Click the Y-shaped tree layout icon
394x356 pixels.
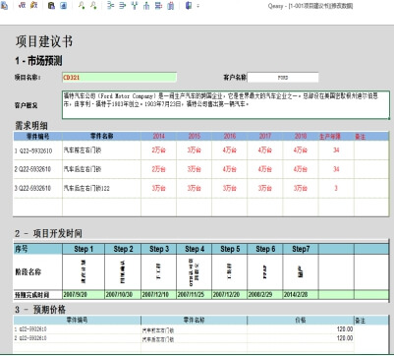135,6
